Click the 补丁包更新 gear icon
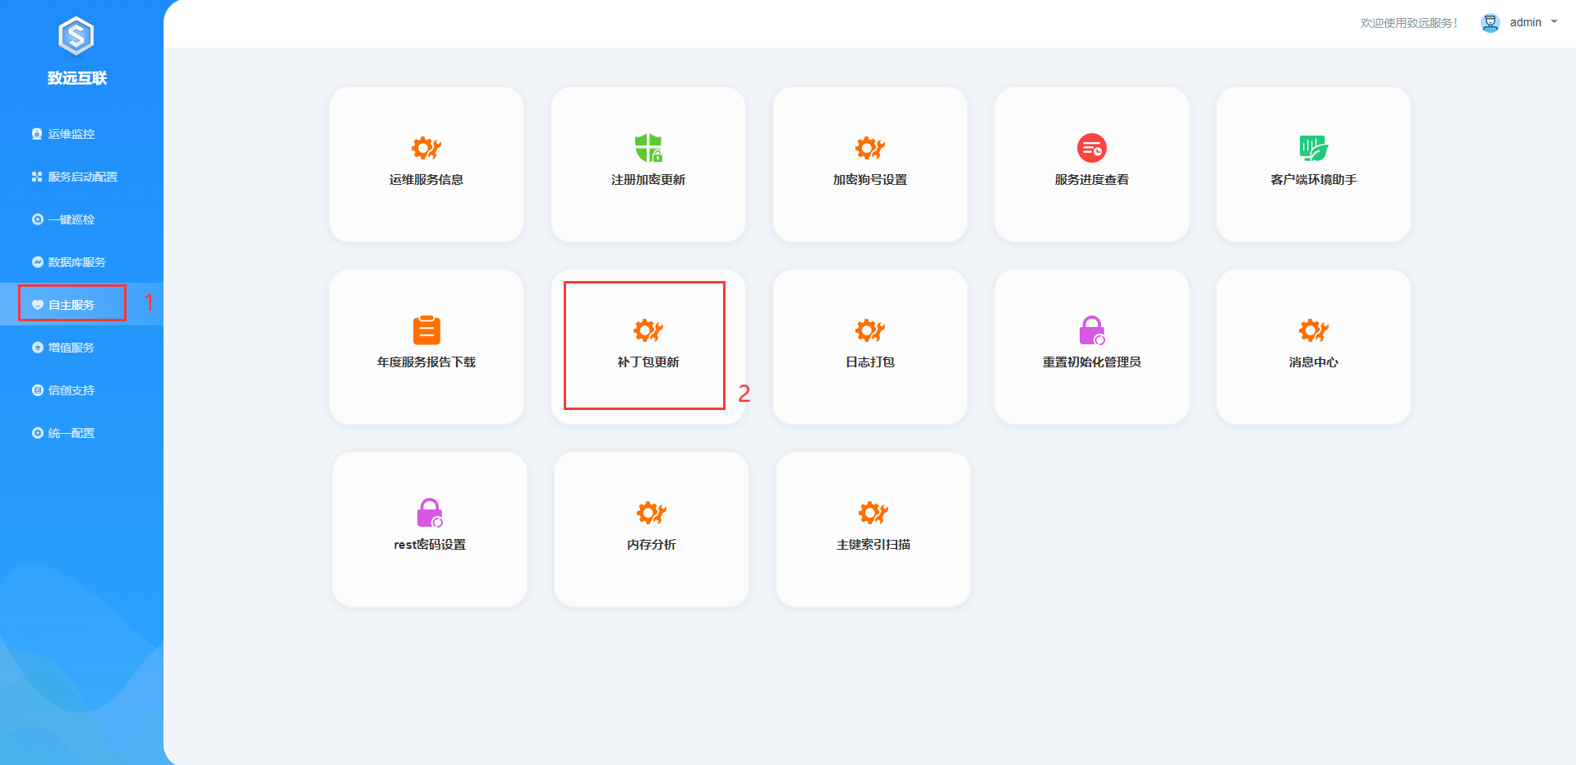The height and width of the screenshot is (765, 1576). tap(648, 330)
